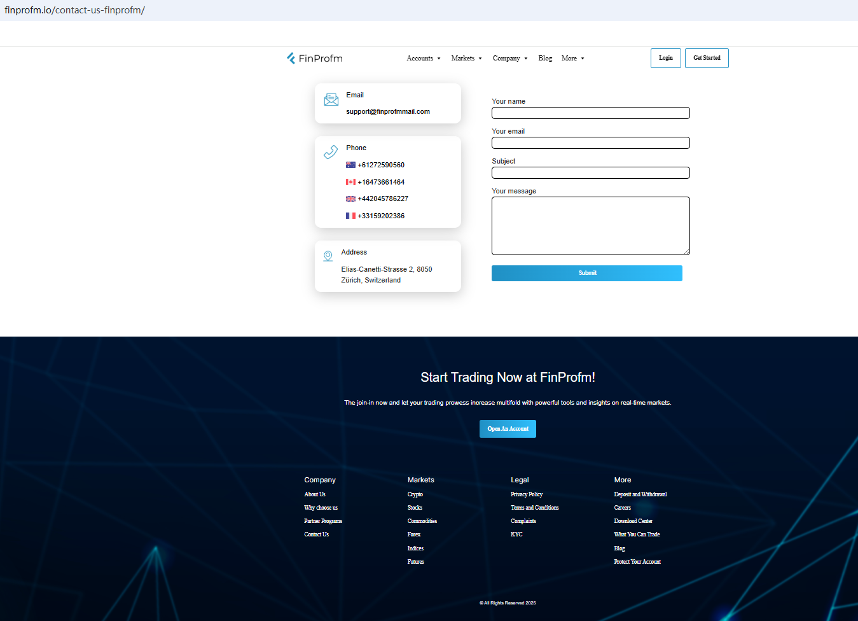Click the address location pin icon
Image resolution: width=858 pixels, height=621 pixels.
[328, 256]
